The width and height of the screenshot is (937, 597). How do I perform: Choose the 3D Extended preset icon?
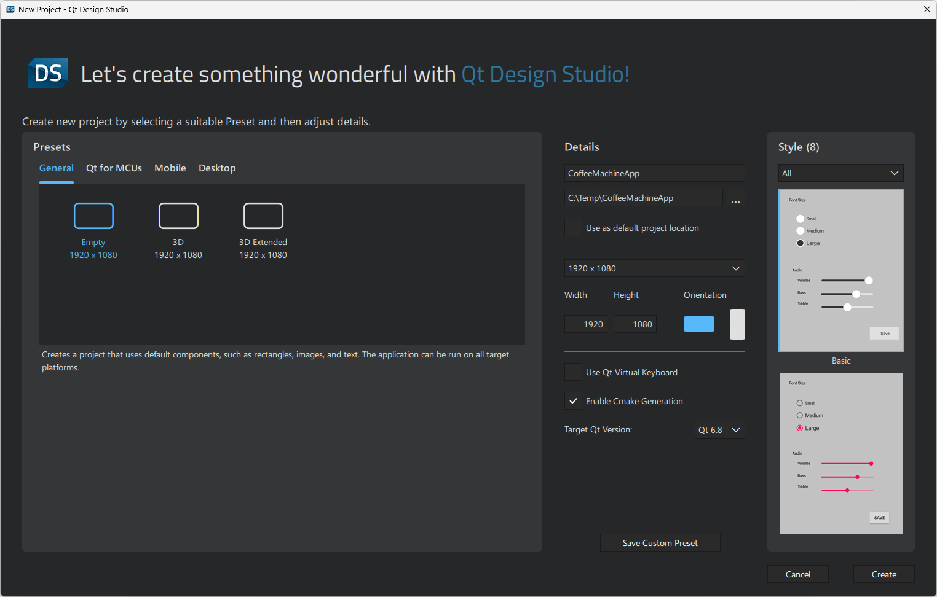[263, 216]
